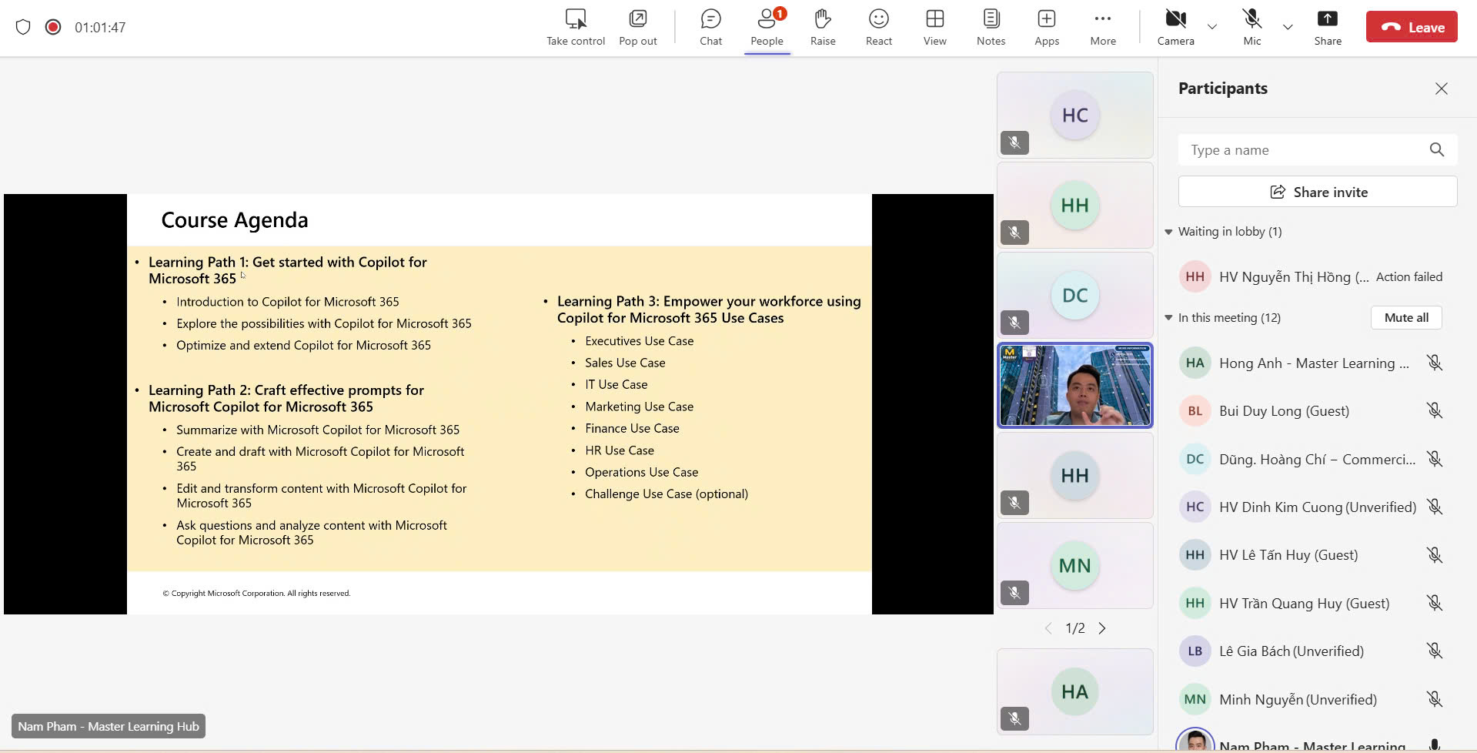The height and width of the screenshot is (753, 1477).
Task: Toggle mic for Bui Duy Long (Guest)
Action: [1435, 410]
